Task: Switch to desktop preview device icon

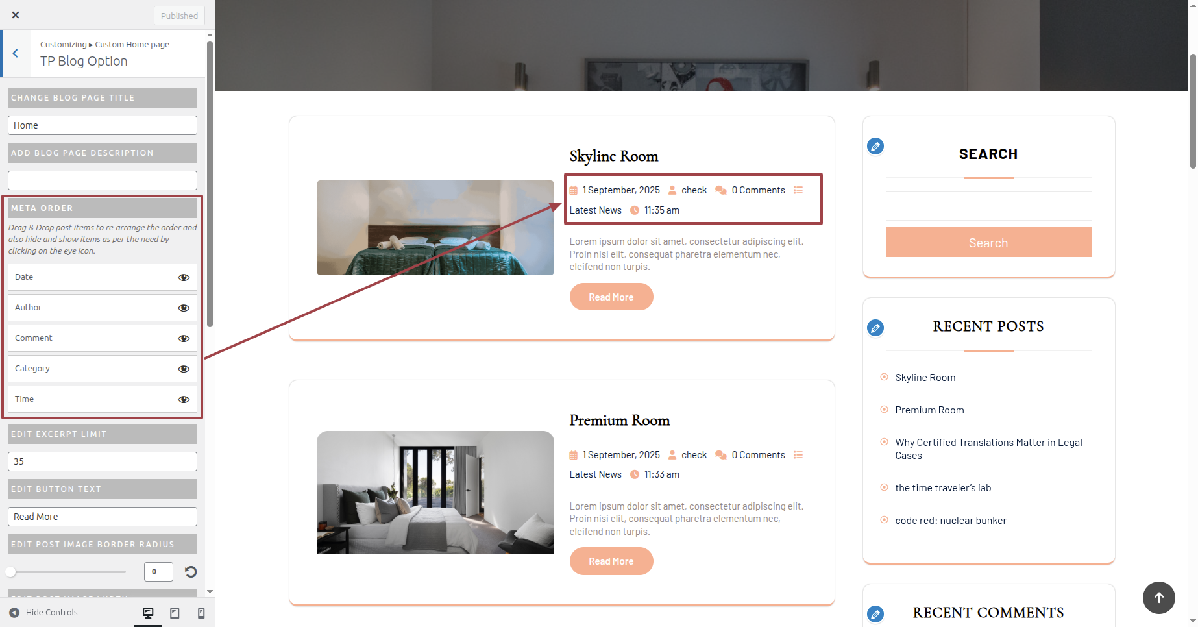Action: (148, 613)
